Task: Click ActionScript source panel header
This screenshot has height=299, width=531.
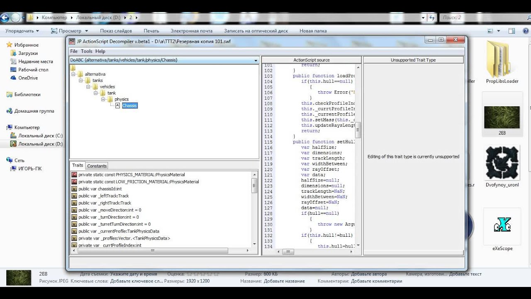Action: point(312,60)
